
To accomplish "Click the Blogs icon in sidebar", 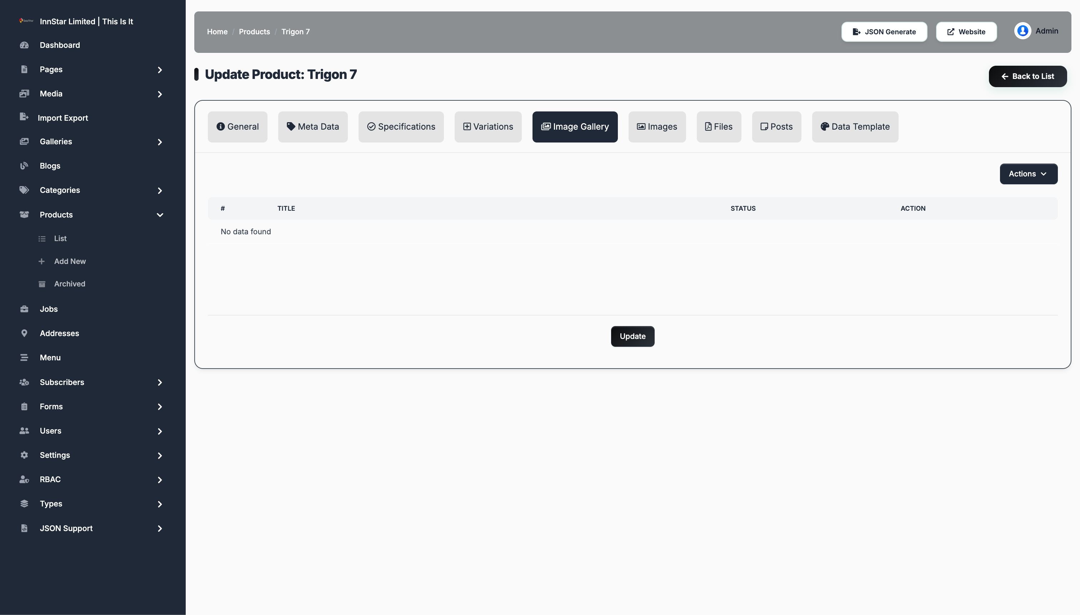I will [x=24, y=166].
